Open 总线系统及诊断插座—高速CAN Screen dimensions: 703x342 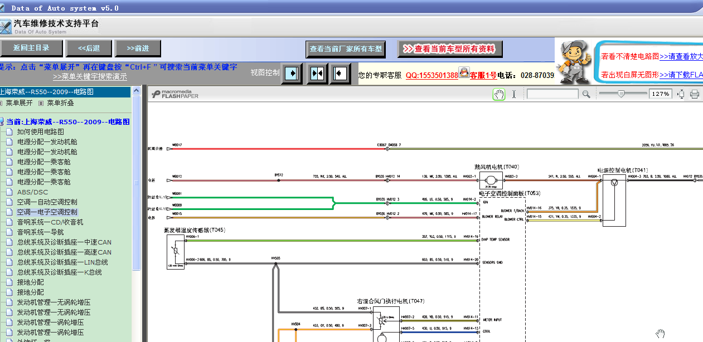(x=64, y=252)
